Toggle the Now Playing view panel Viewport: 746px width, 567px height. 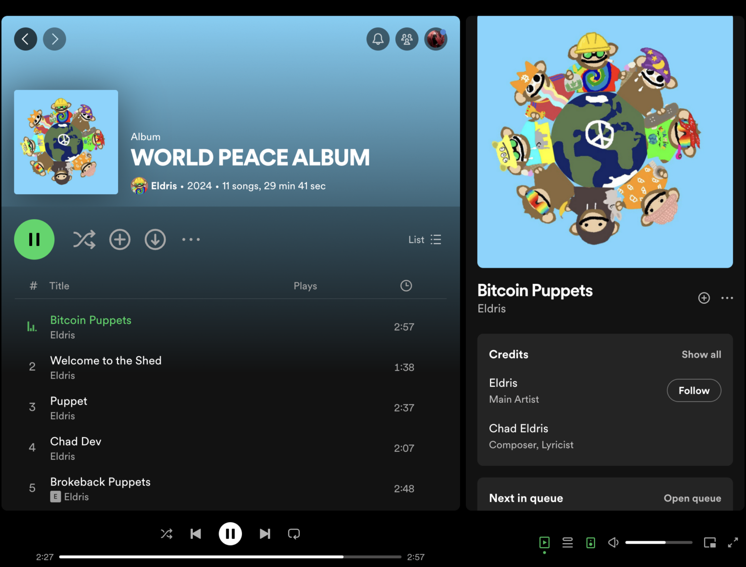544,543
